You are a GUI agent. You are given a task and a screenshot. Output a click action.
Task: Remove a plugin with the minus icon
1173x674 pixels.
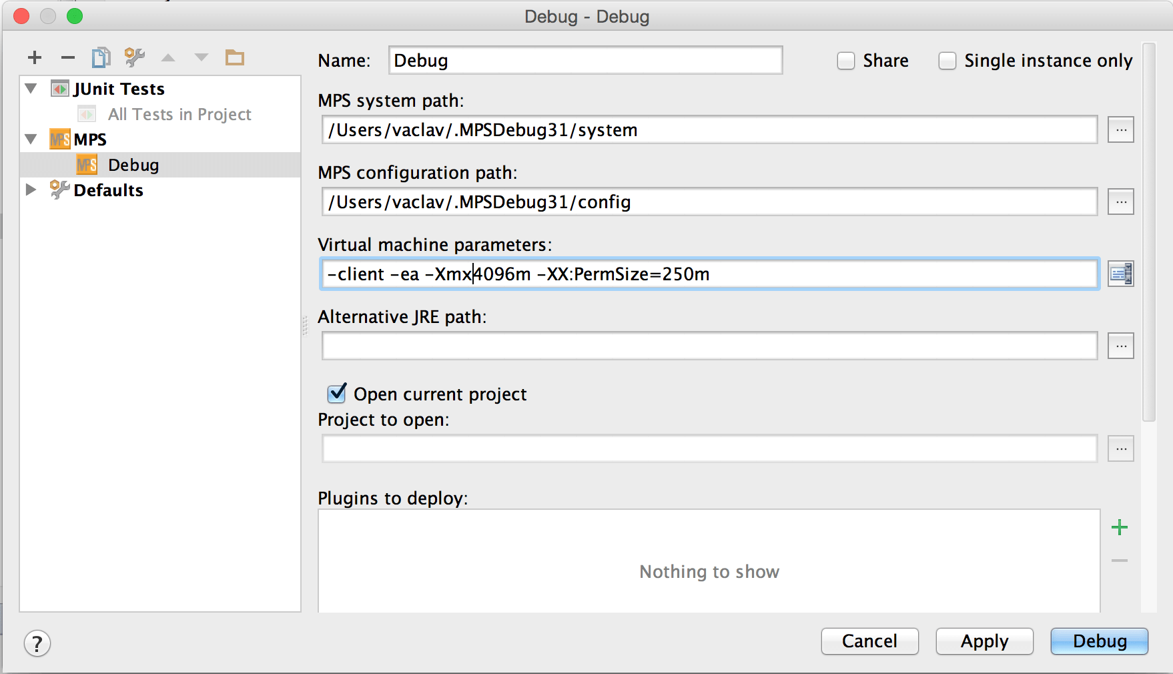[x=1120, y=561]
